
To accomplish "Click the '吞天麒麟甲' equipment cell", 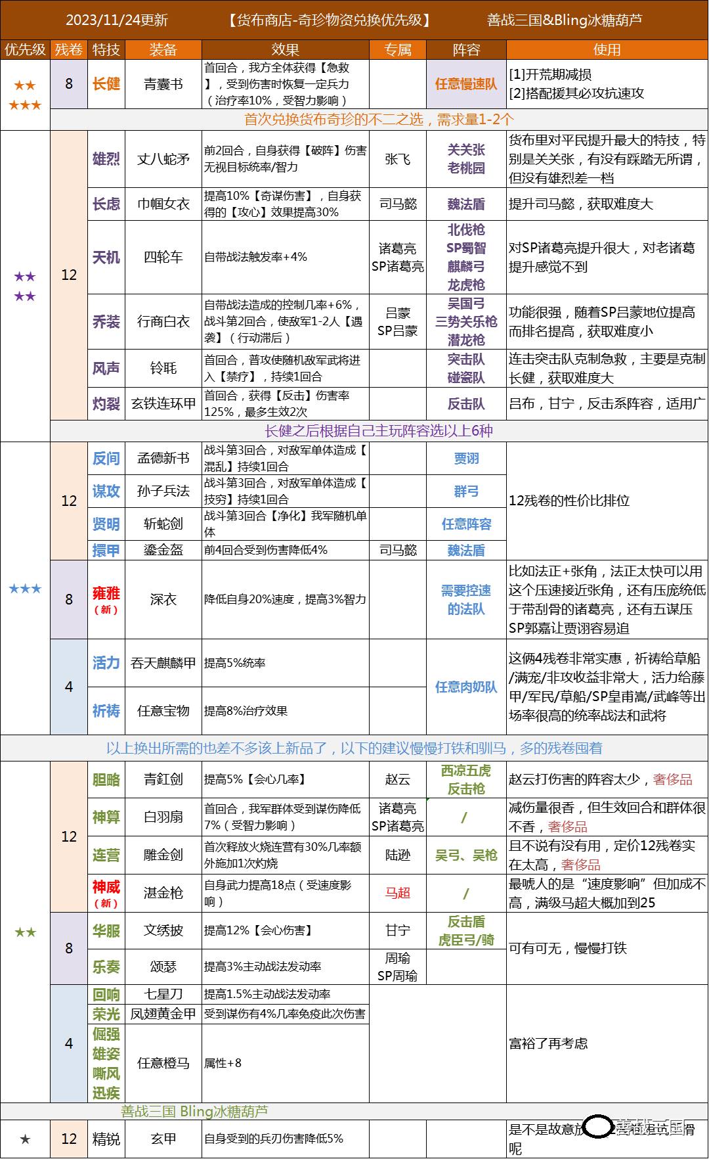I will 163,663.
